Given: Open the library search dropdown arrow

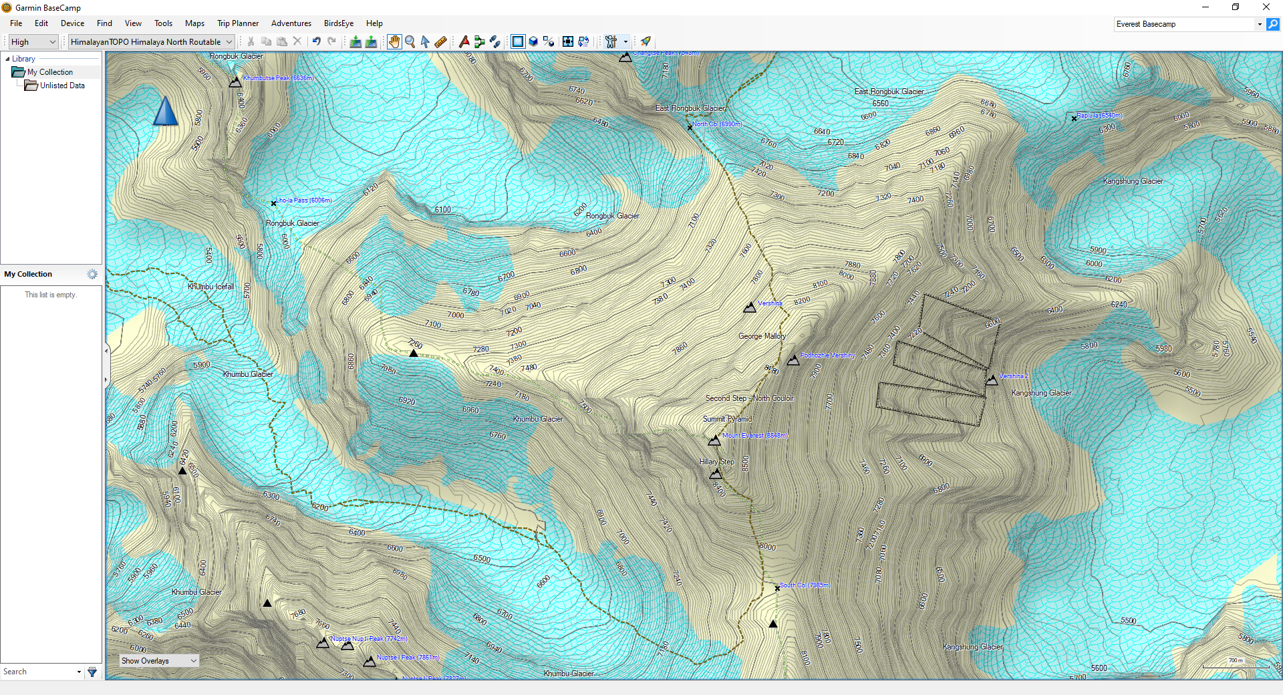Looking at the screenshot, I should 79,672.
